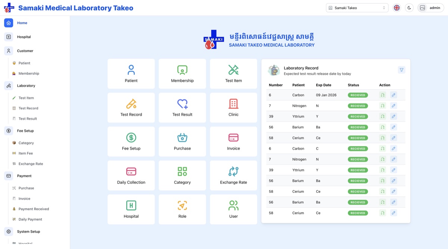Open the Exchange Rate dashboard tile

pos(233,176)
